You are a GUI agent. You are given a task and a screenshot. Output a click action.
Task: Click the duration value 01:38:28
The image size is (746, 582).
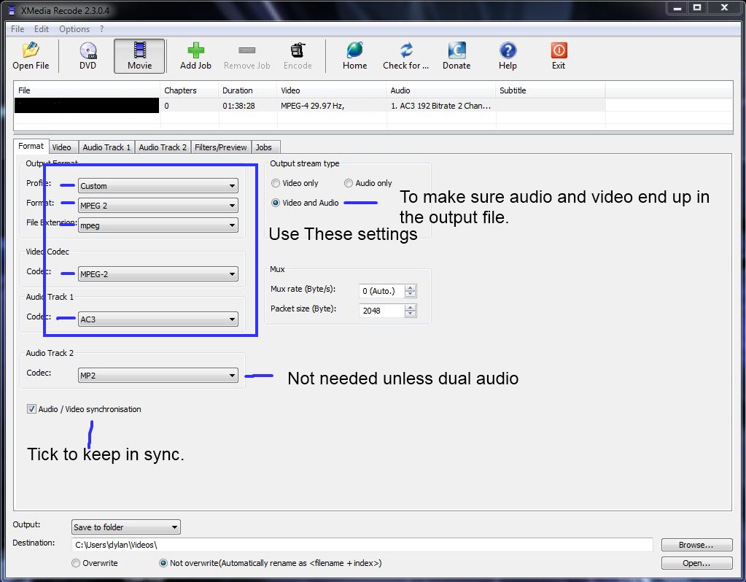click(238, 106)
